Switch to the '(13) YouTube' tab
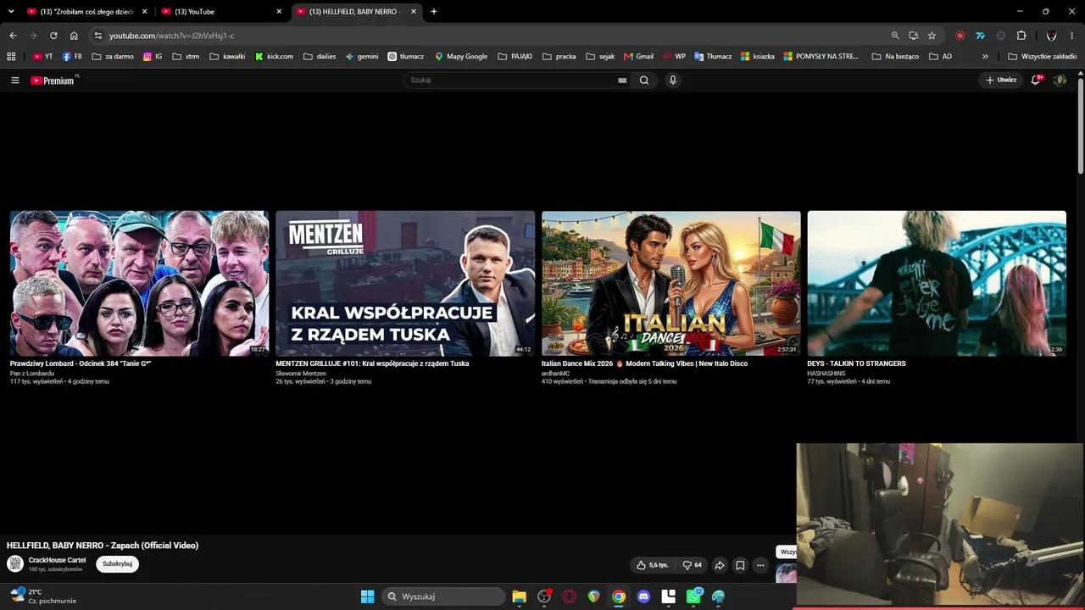This screenshot has height=610, width=1085. 220,12
